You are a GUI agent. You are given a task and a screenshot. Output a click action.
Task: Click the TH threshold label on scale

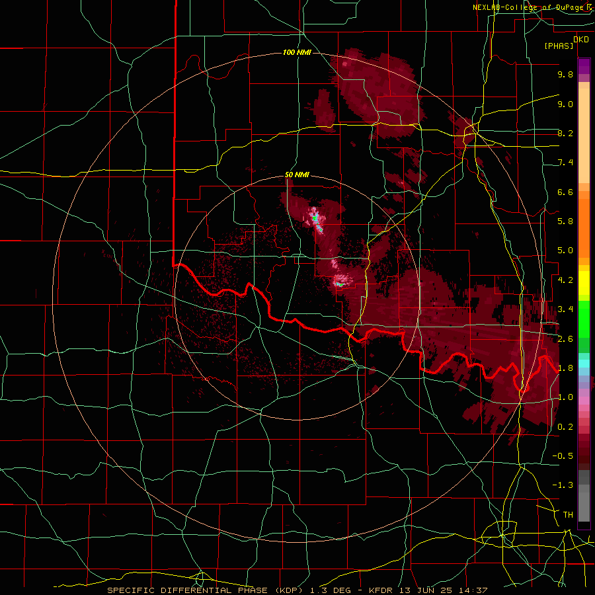click(568, 515)
